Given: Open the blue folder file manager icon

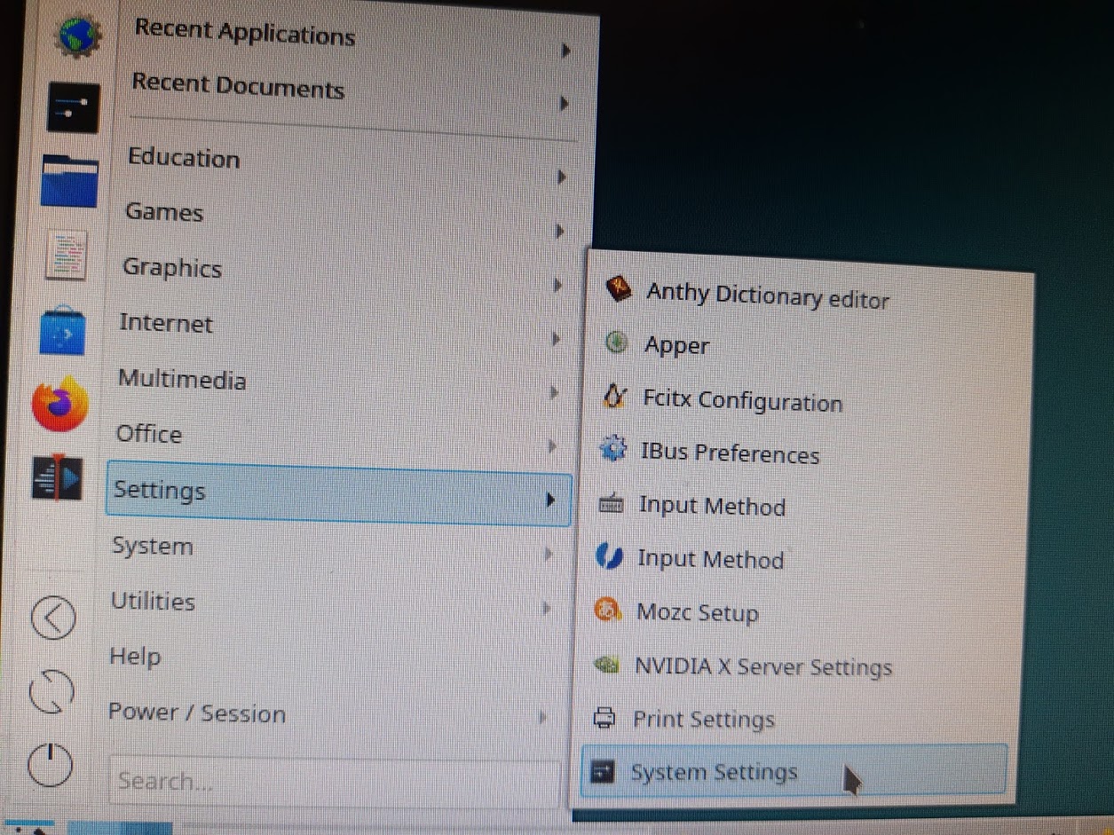Looking at the screenshot, I should click(70, 180).
